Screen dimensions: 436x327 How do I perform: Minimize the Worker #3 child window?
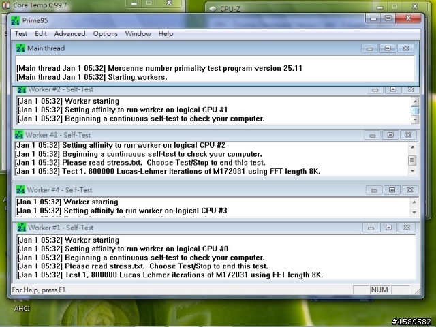tap(373, 135)
